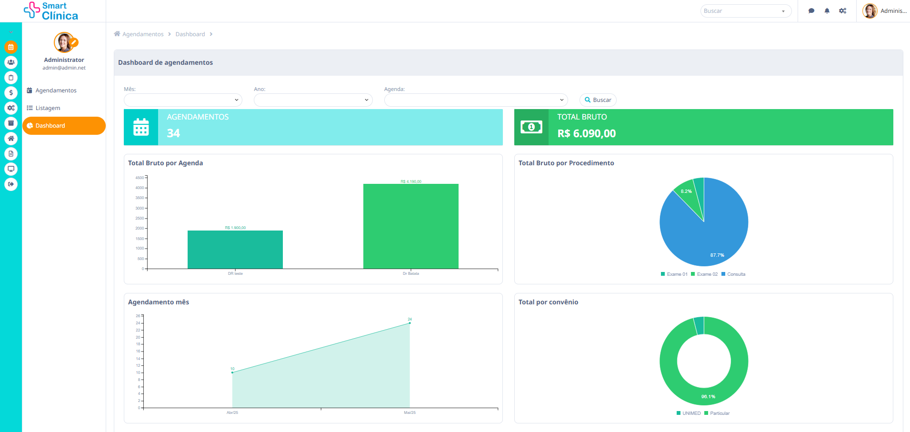910x432 pixels.
Task: Expand the Agenda dropdown
Action: (x=475, y=100)
